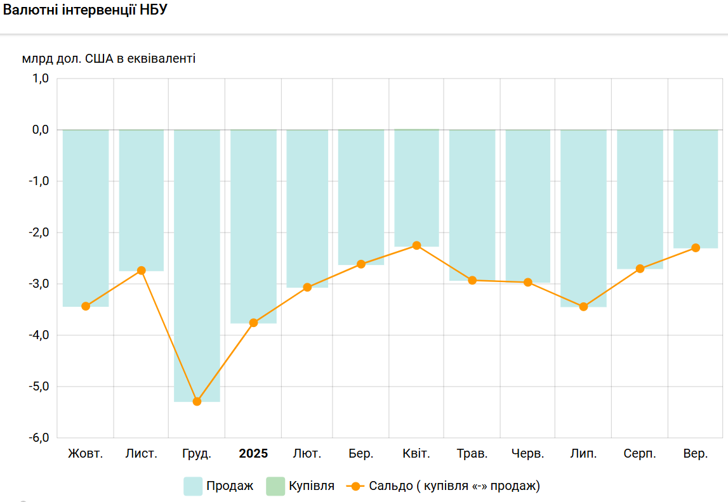Image resolution: width=728 pixels, height=502 pixels.
Task: Click the light blue 'Продаж' legend swatch
Action: click(193, 486)
